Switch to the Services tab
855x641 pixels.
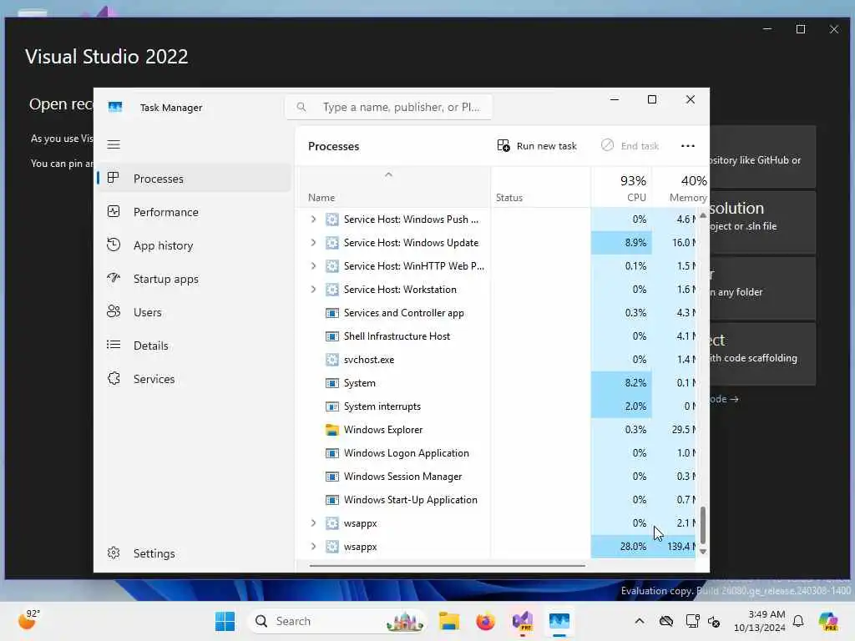194,378
